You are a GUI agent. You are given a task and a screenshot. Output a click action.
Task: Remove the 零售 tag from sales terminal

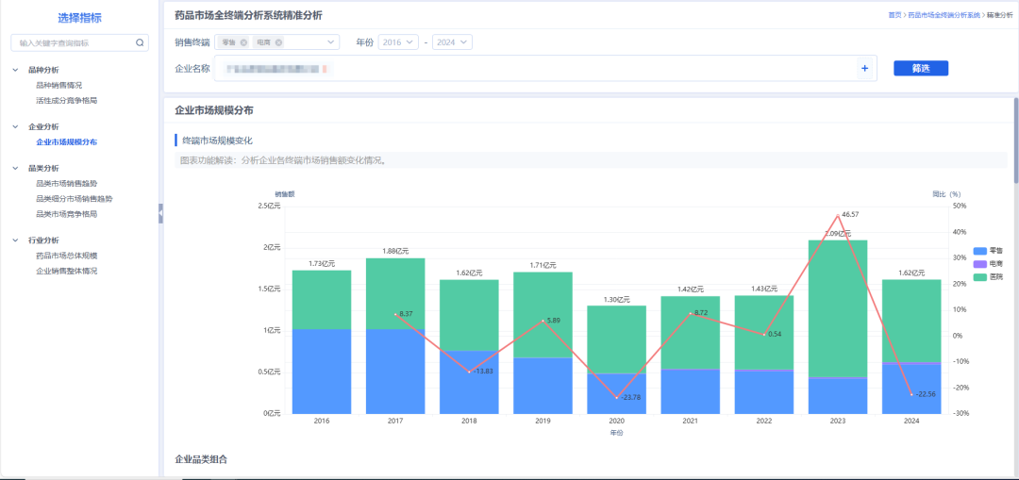(x=243, y=42)
